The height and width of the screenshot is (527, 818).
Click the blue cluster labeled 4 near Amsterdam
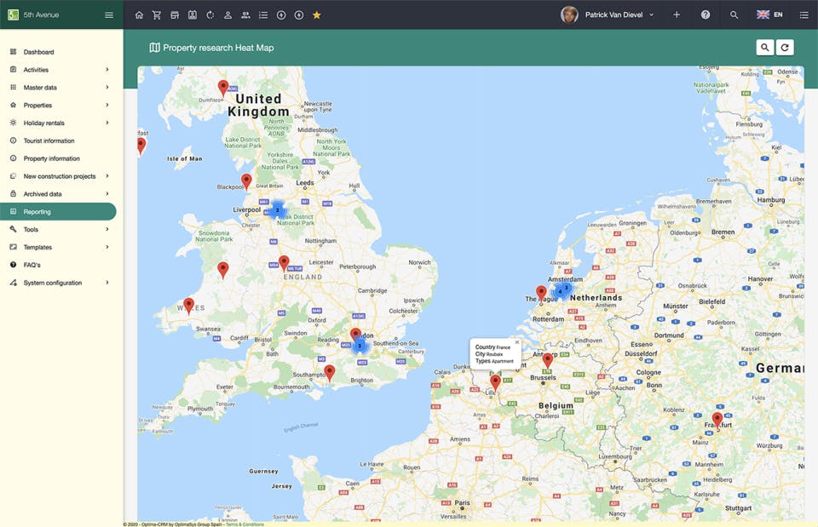pyautogui.click(x=560, y=291)
